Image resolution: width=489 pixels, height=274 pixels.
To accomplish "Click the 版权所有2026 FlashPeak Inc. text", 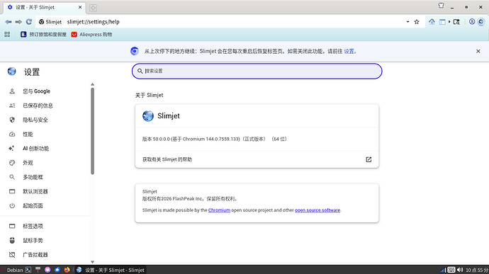I will tap(190, 199).
